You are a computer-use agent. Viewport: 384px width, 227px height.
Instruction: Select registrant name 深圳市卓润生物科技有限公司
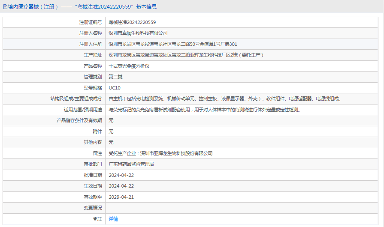tap(138, 33)
